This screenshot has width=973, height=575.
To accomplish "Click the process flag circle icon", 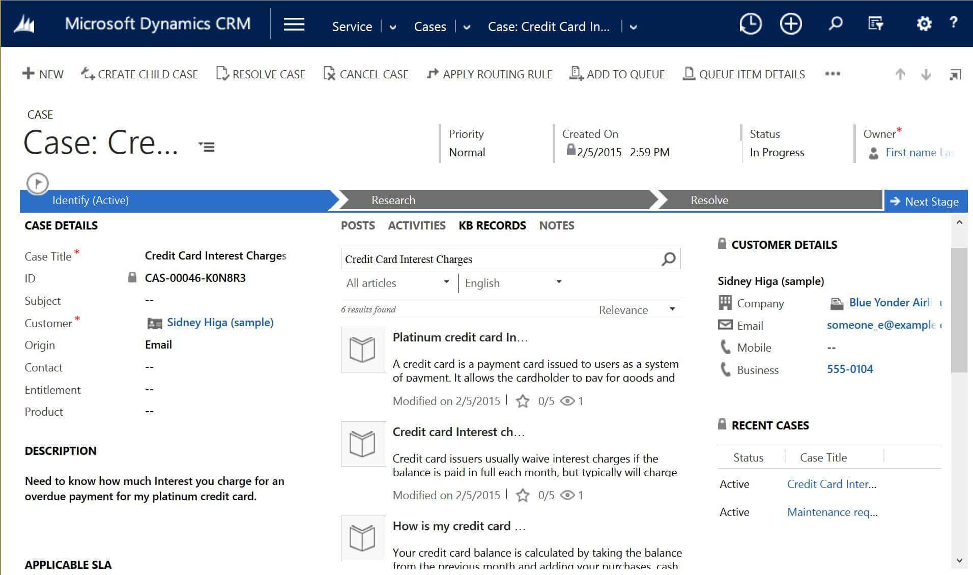I will [x=38, y=183].
